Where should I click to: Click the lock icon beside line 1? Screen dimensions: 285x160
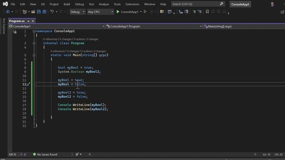click(x=15, y=32)
